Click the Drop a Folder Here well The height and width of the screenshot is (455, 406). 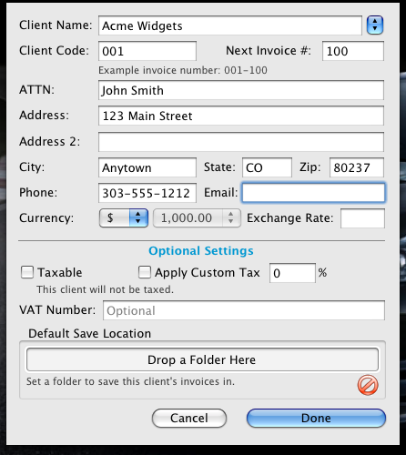pyautogui.click(x=202, y=359)
